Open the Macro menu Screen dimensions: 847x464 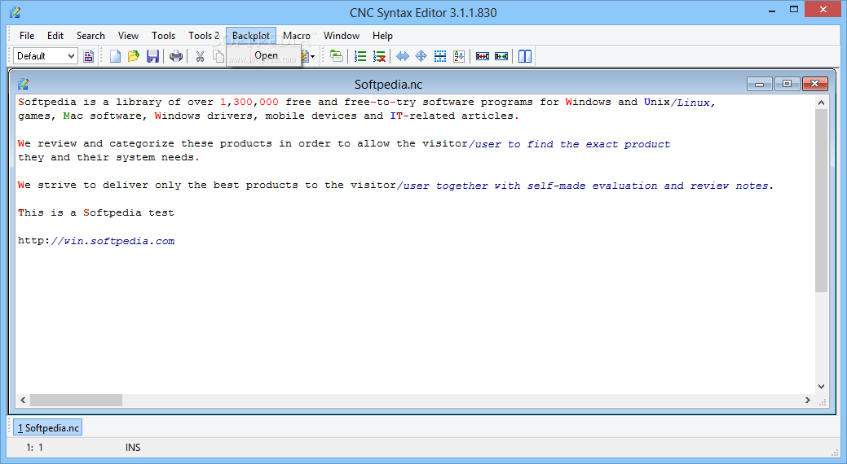click(297, 36)
